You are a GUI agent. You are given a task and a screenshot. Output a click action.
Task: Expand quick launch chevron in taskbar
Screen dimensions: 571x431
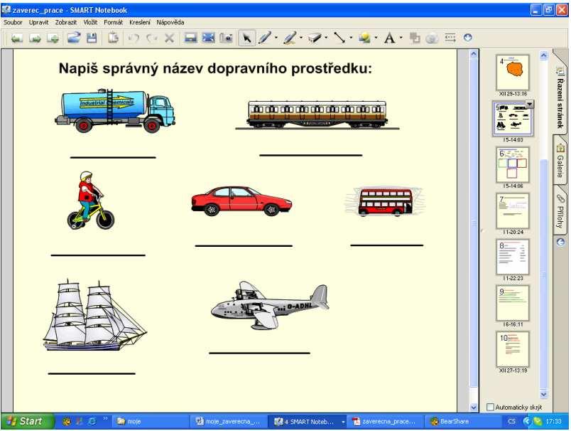(x=105, y=419)
